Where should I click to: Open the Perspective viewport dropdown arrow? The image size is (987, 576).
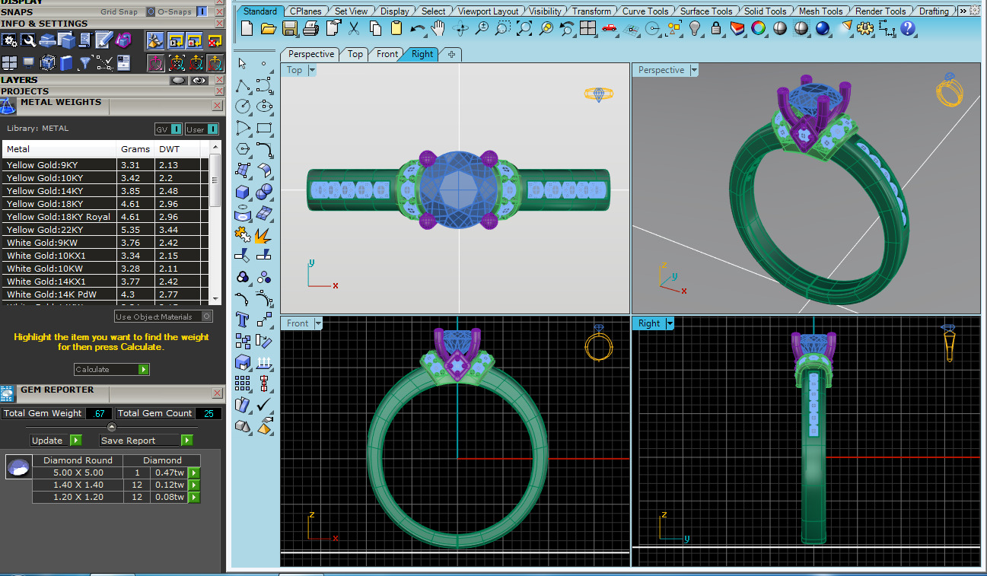[x=694, y=70]
